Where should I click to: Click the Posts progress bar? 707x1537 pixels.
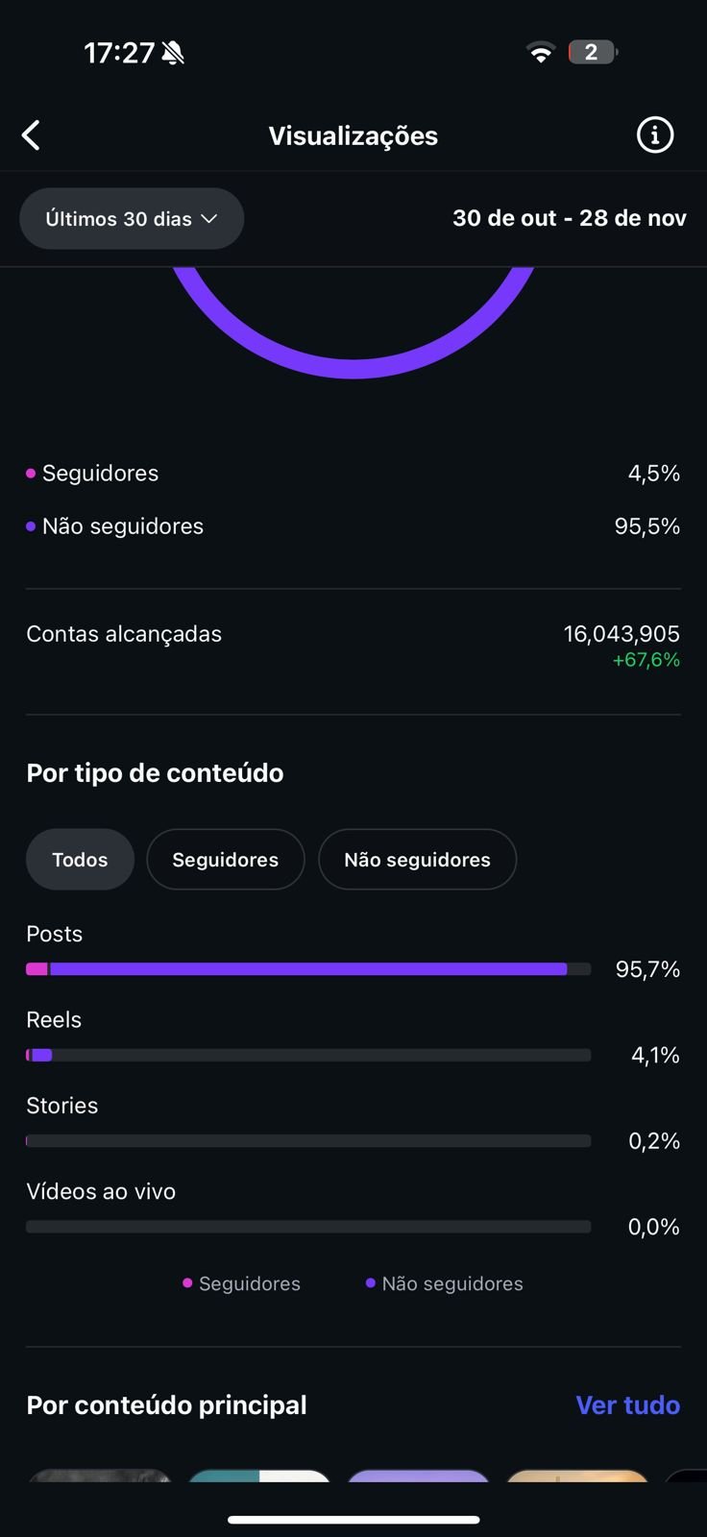pyautogui.click(x=307, y=969)
